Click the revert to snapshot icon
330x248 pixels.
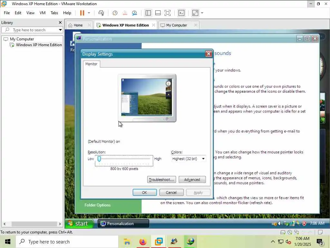coord(125,13)
